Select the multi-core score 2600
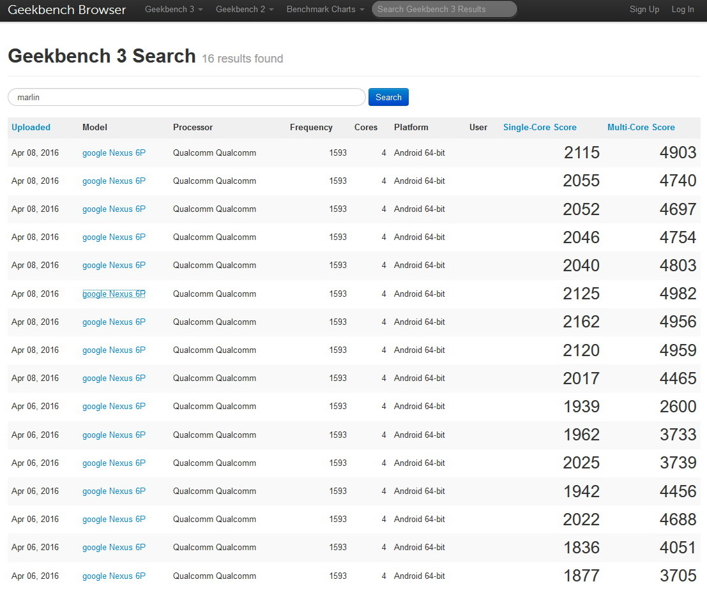Image resolution: width=707 pixels, height=591 pixels. tap(678, 407)
